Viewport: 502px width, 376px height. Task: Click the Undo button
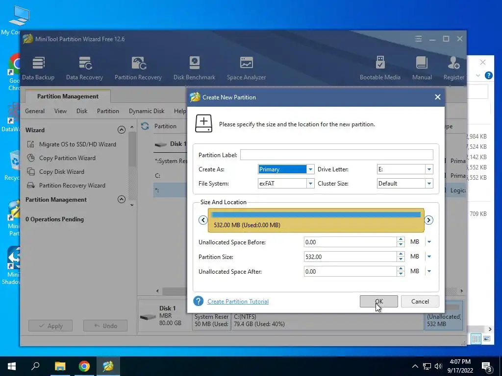point(105,326)
